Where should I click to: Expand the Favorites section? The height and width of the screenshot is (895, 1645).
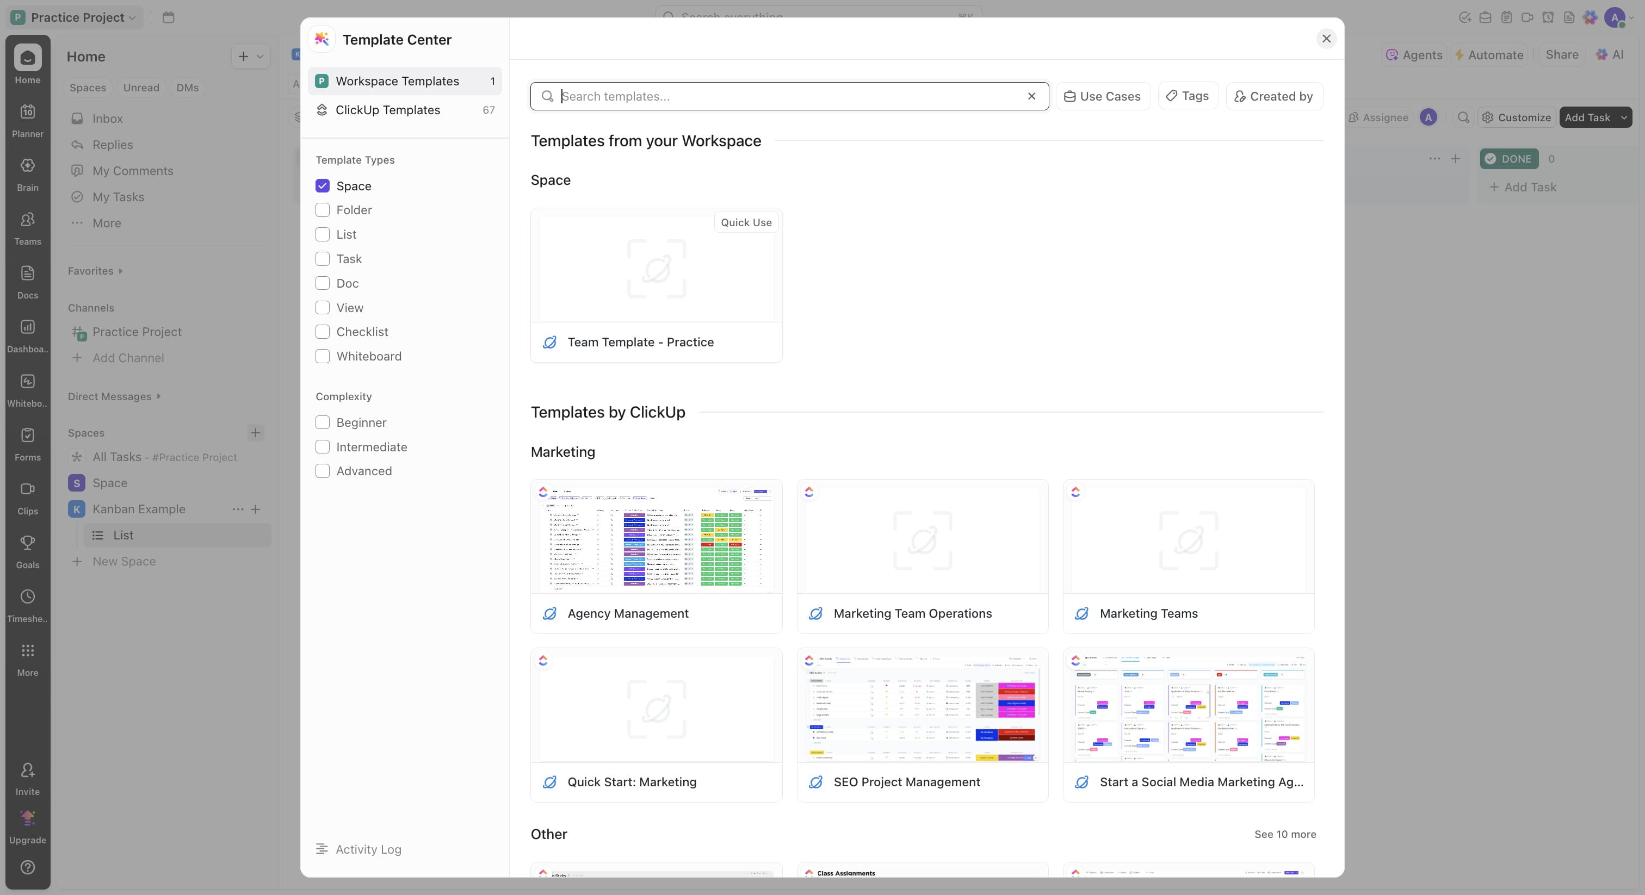tap(95, 271)
